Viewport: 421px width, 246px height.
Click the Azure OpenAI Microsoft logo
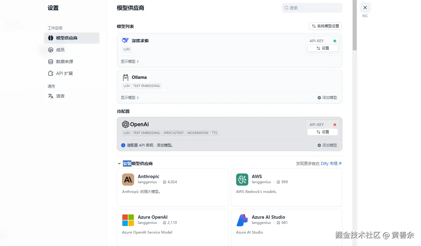click(x=128, y=220)
